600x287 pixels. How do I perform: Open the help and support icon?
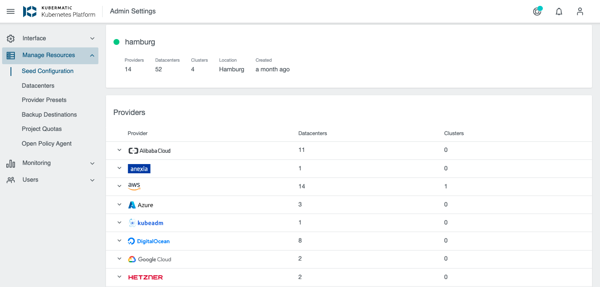pos(537,11)
